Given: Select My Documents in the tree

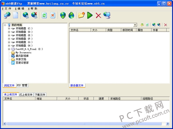Looking at the screenshot, I should [x=24, y=52].
